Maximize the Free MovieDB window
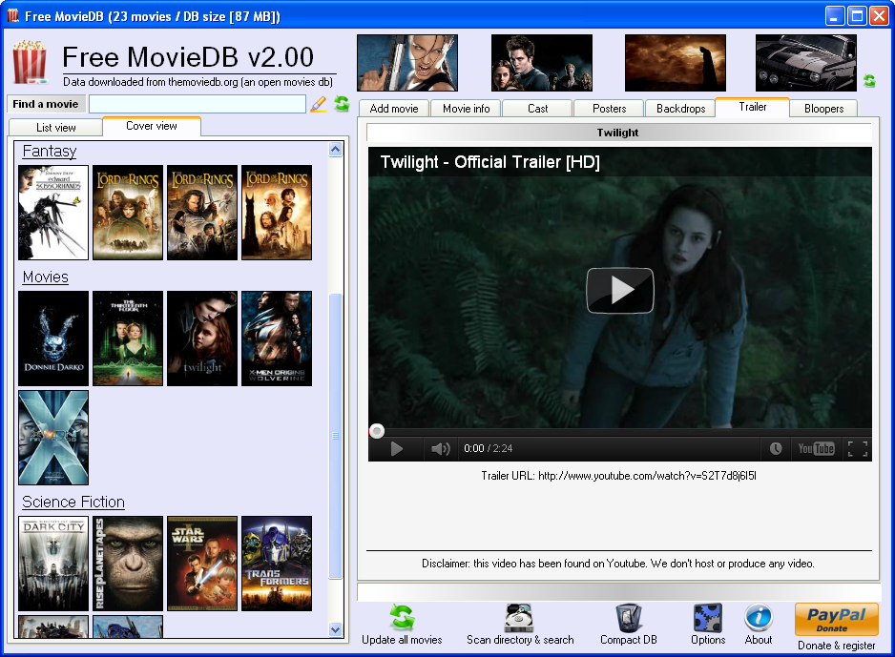The height and width of the screenshot is (657, 895). [857, 16]
